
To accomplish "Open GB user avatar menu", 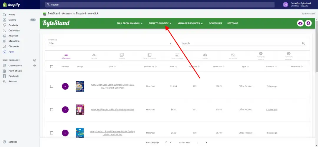I will tap(286, 5).
